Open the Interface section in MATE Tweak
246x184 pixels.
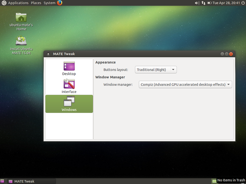(x=69, y=86)
